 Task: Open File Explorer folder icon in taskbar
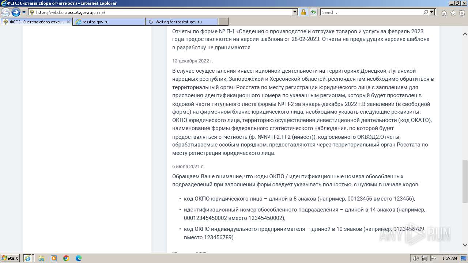tap(41, 258)
